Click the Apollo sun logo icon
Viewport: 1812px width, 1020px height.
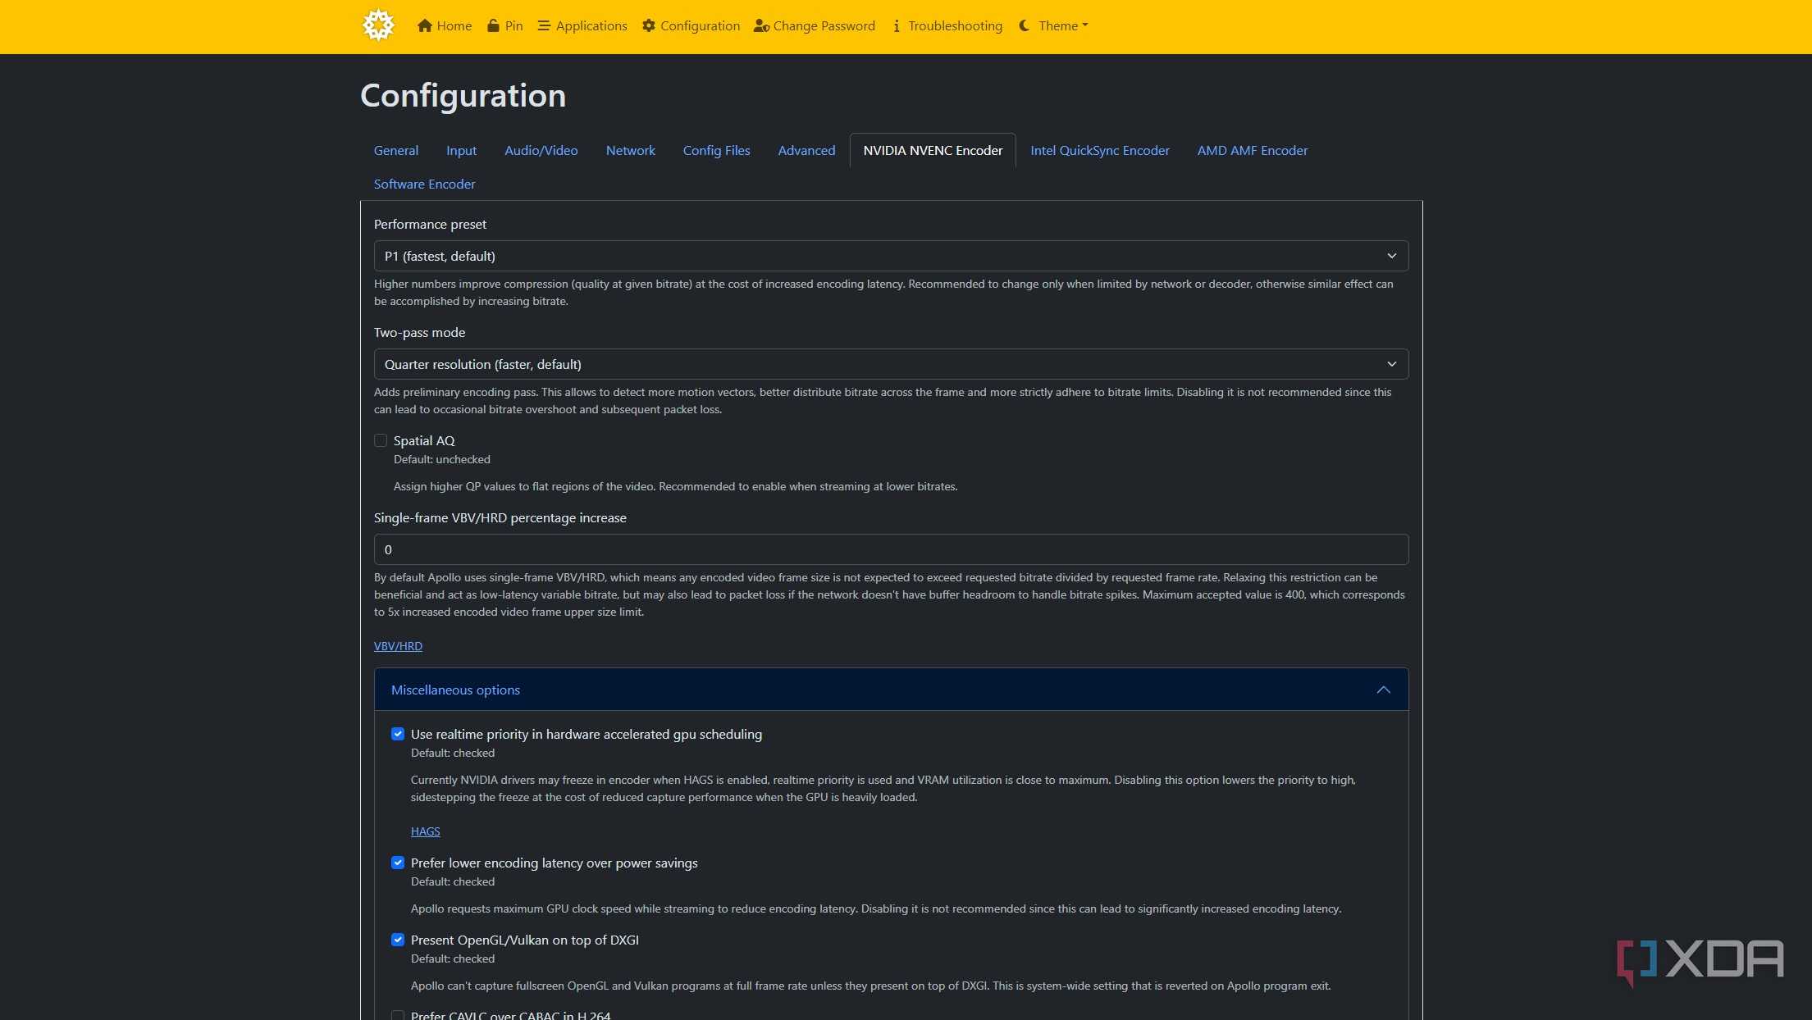tap(379, 25)
